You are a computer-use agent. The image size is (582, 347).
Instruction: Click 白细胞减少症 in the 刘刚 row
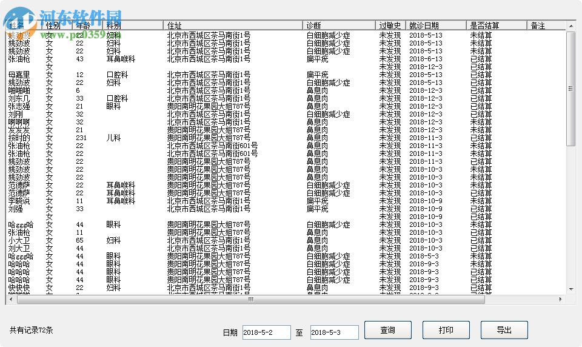tap(328, 114)
